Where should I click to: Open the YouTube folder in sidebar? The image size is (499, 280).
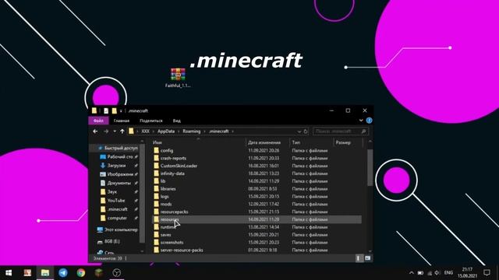point(116,201)
